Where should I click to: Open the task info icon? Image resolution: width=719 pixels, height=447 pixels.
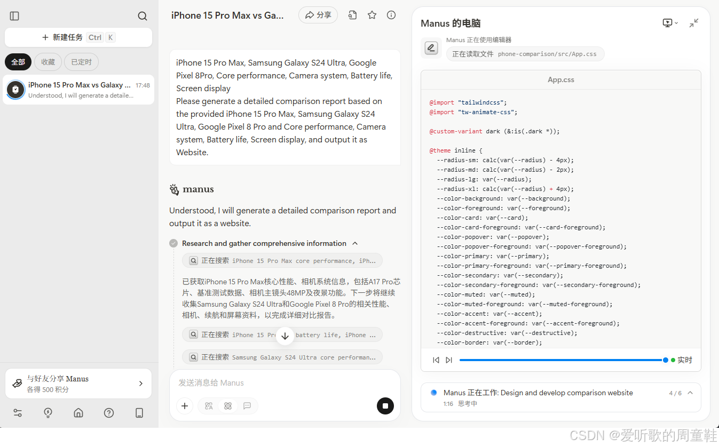[391, 15]
